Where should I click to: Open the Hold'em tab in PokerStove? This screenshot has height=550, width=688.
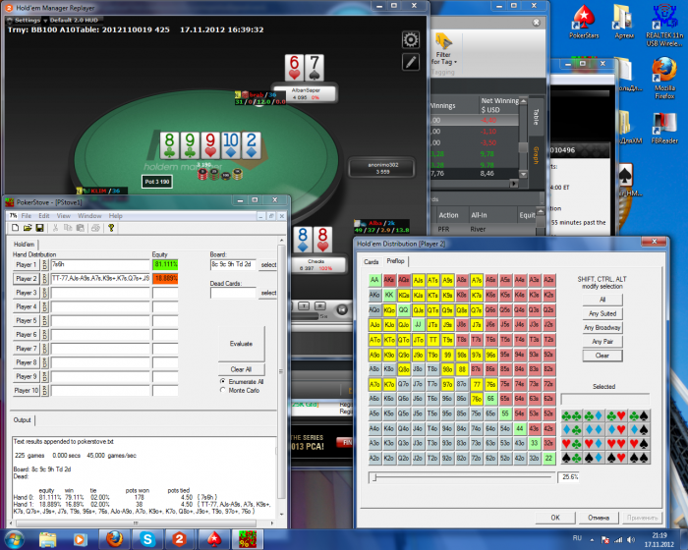[x=24, y=245]
